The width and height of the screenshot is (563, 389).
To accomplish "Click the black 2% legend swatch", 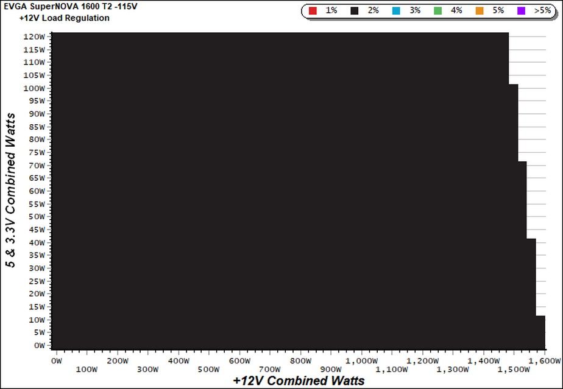I will coord(355,11).
